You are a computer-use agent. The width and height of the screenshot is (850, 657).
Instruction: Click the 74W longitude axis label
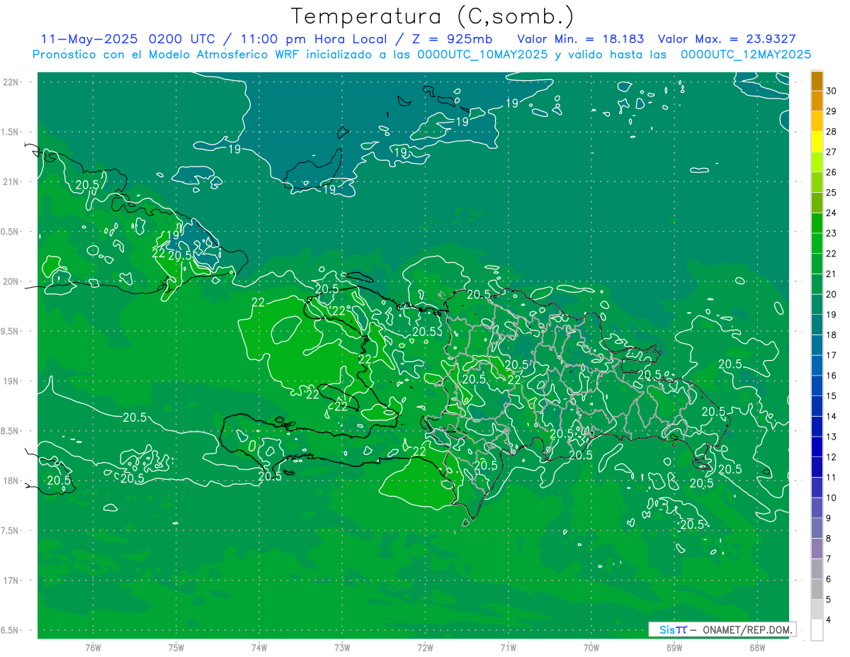pos(259,648)
